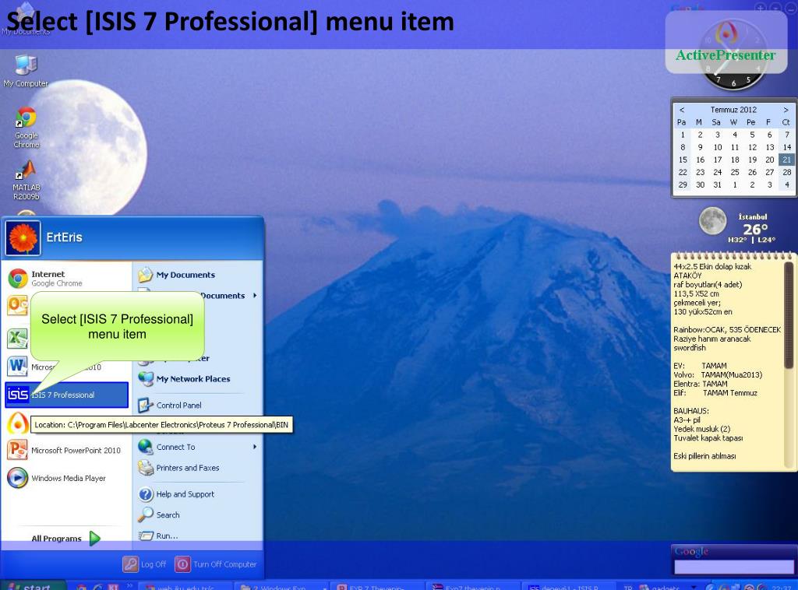798x590 pixels.
Task: Click İstanbul weather location text
Action: [x=753, y=216]
